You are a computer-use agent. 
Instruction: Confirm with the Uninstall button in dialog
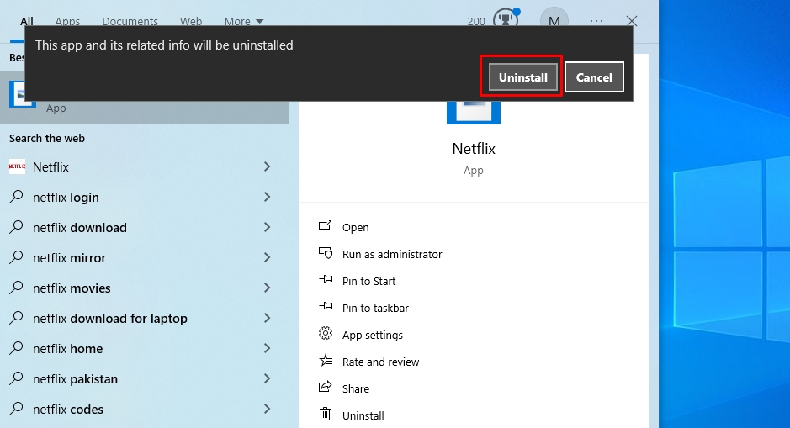point(523,77)
